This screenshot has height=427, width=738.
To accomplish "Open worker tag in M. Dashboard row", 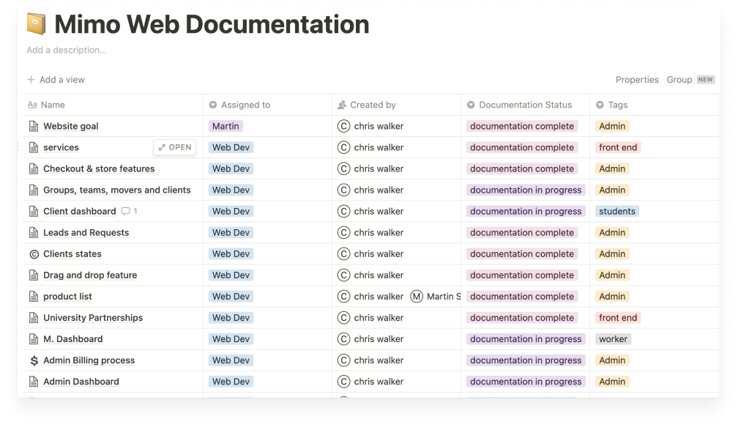I will 613,339.
